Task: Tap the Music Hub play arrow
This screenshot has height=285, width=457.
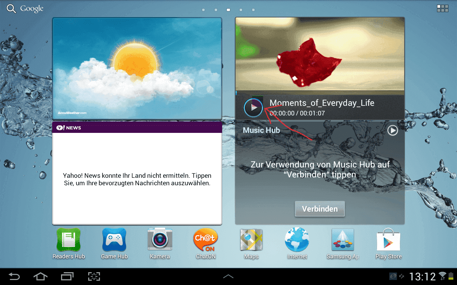Action: (x=393, y=130)
